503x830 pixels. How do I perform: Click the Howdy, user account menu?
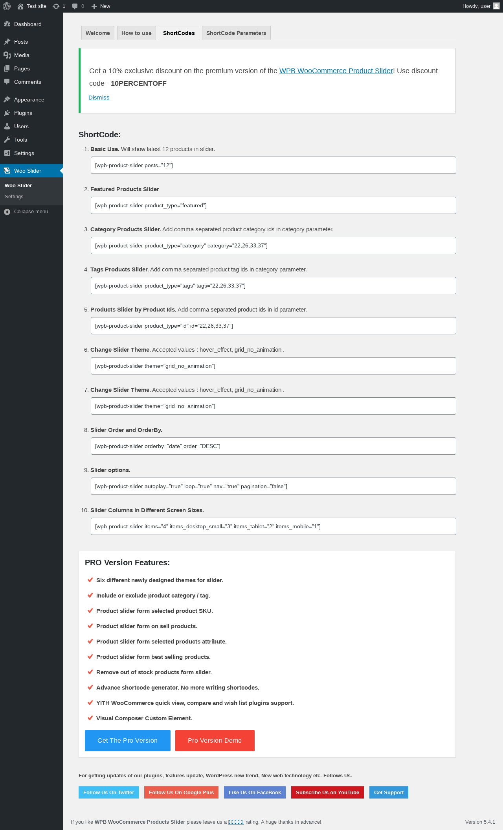(x=481, y=6)
